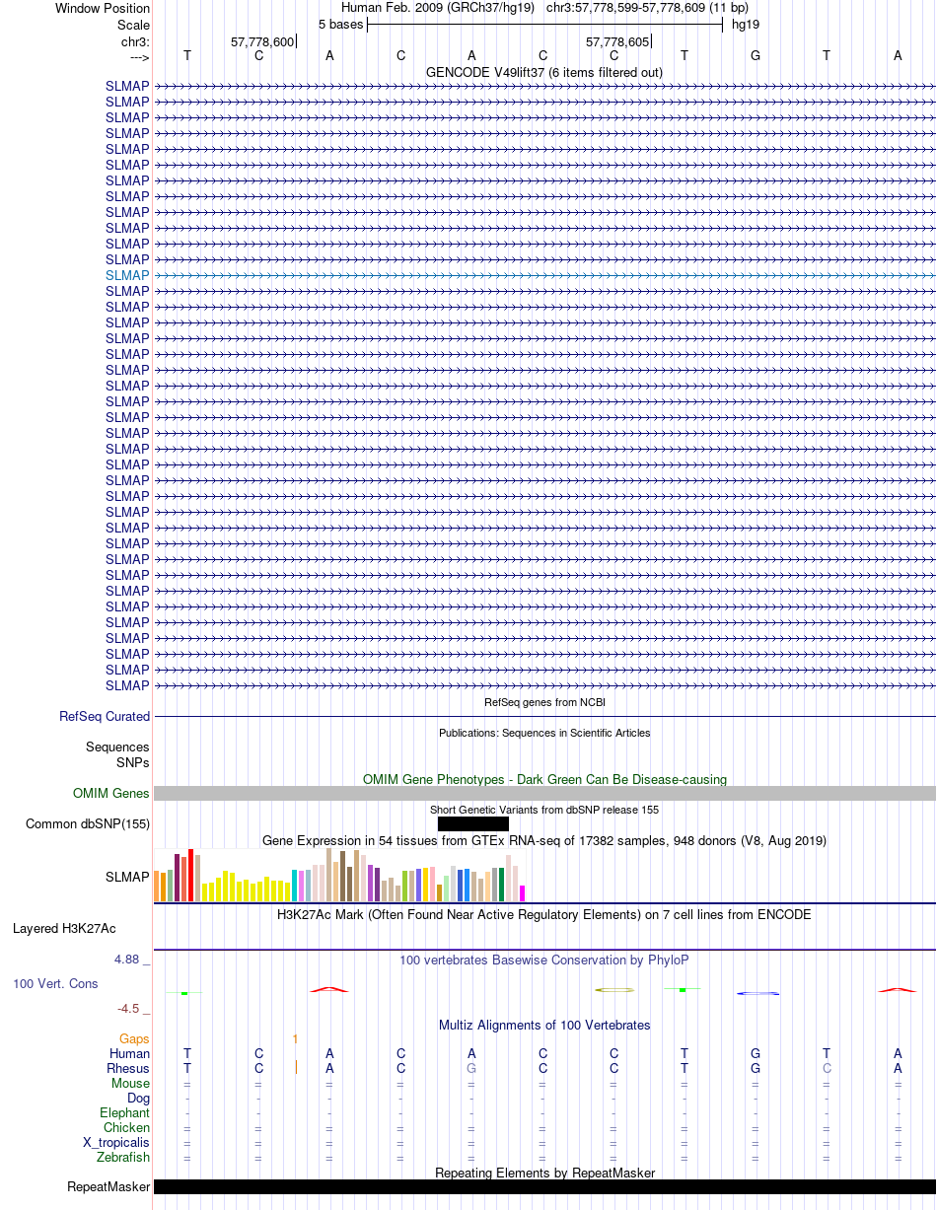
Task: Click the orange gap count '1'
Action: (x=295, y=1038)
